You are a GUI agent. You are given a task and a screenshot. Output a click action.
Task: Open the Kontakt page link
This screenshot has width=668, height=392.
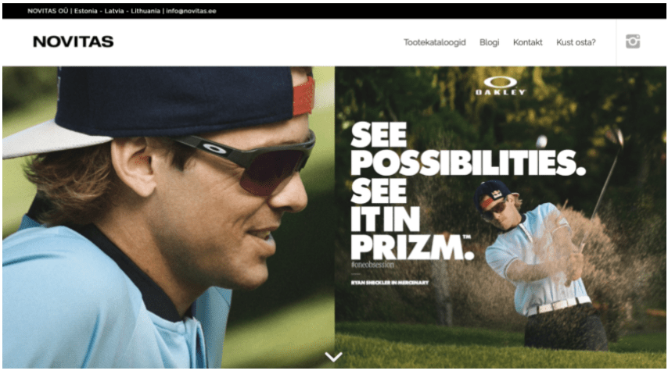pos(527,42)
